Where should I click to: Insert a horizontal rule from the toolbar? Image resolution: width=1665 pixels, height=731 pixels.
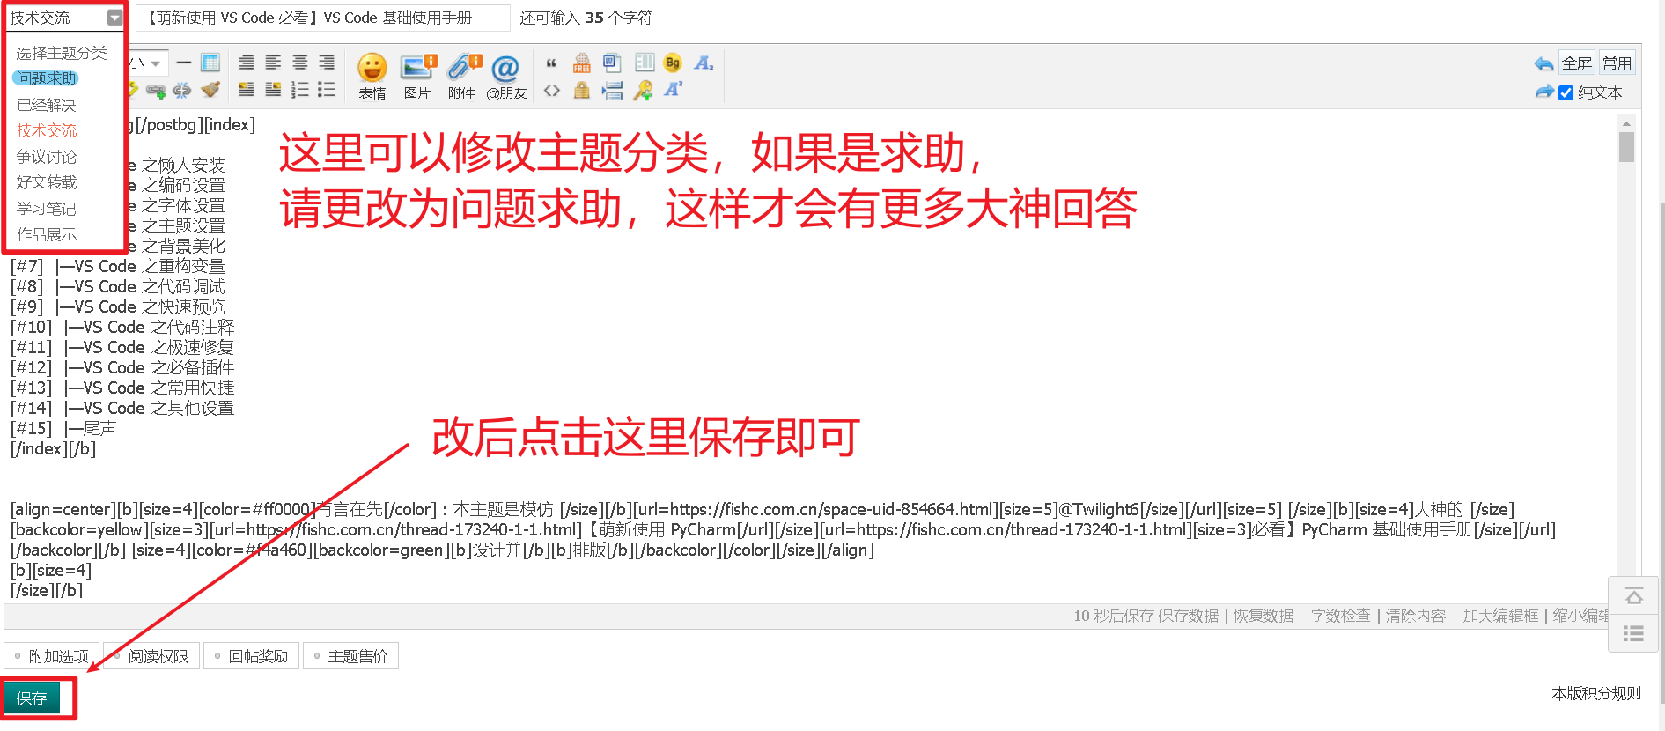(184, 63)
